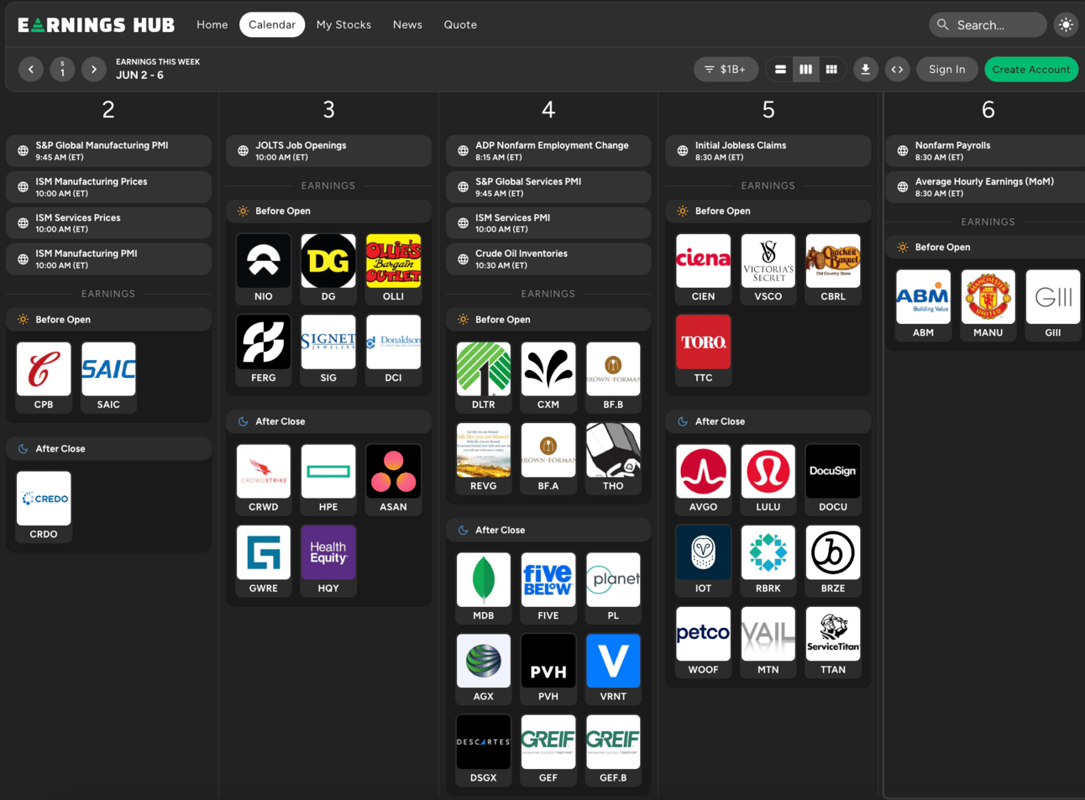The height and width of the screenshot is (800, 1085).
Task: Open the Ollie's OLLI card
Action: [x=393, y=269]
